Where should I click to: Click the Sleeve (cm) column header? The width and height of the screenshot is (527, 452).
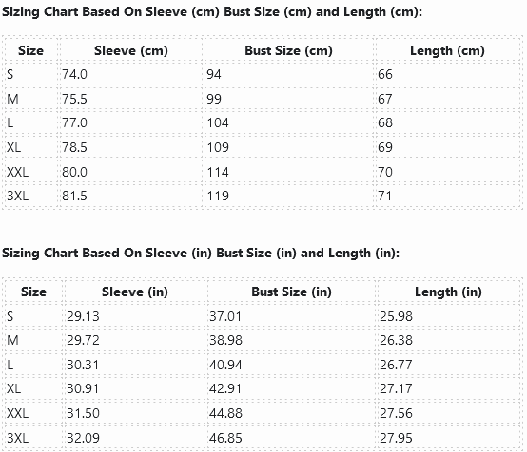pos(130,50)
